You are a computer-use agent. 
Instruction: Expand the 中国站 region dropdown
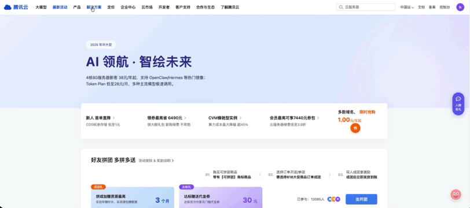point(407,7)
